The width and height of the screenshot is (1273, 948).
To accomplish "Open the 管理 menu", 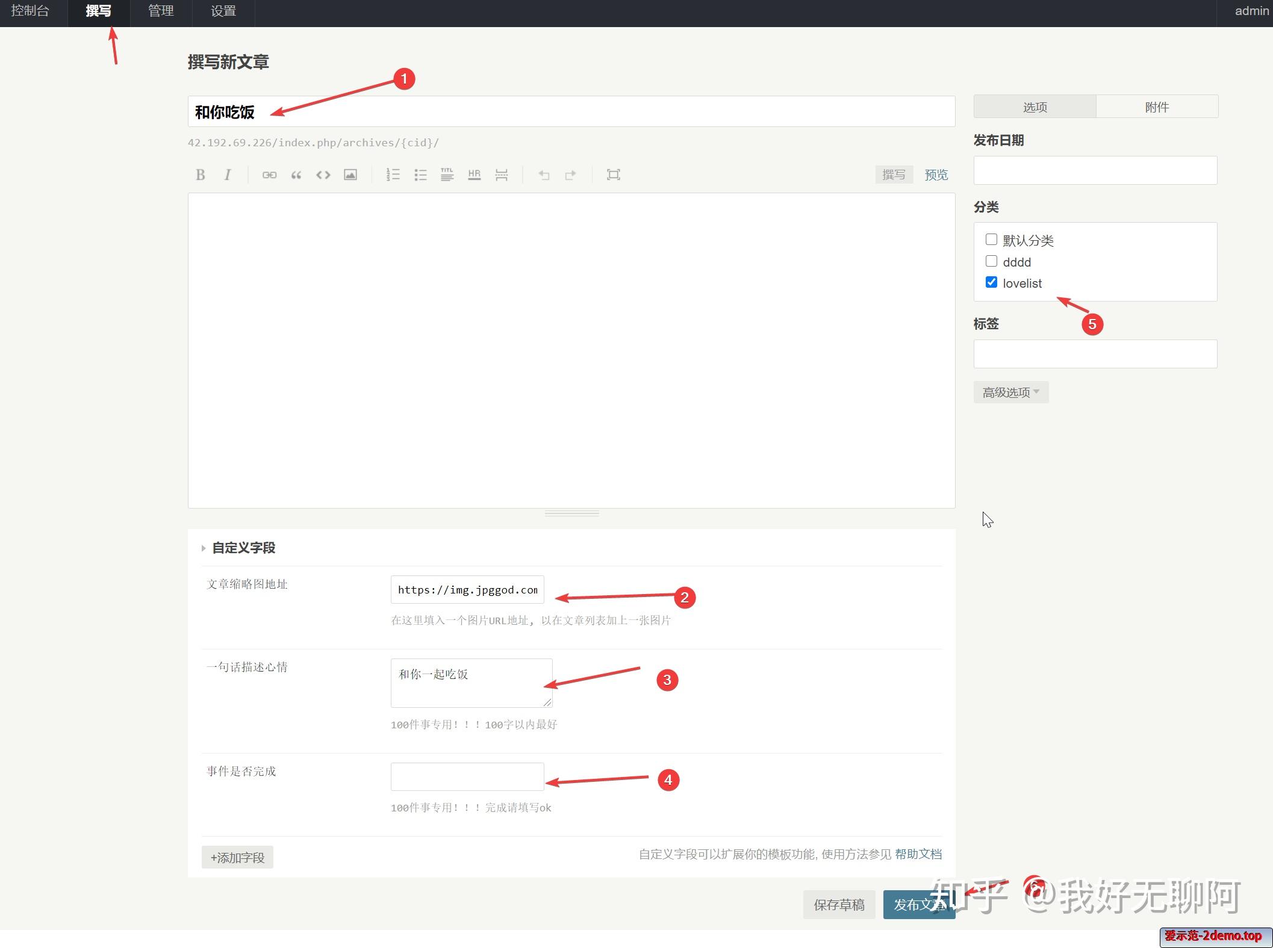I will (161, 11).
